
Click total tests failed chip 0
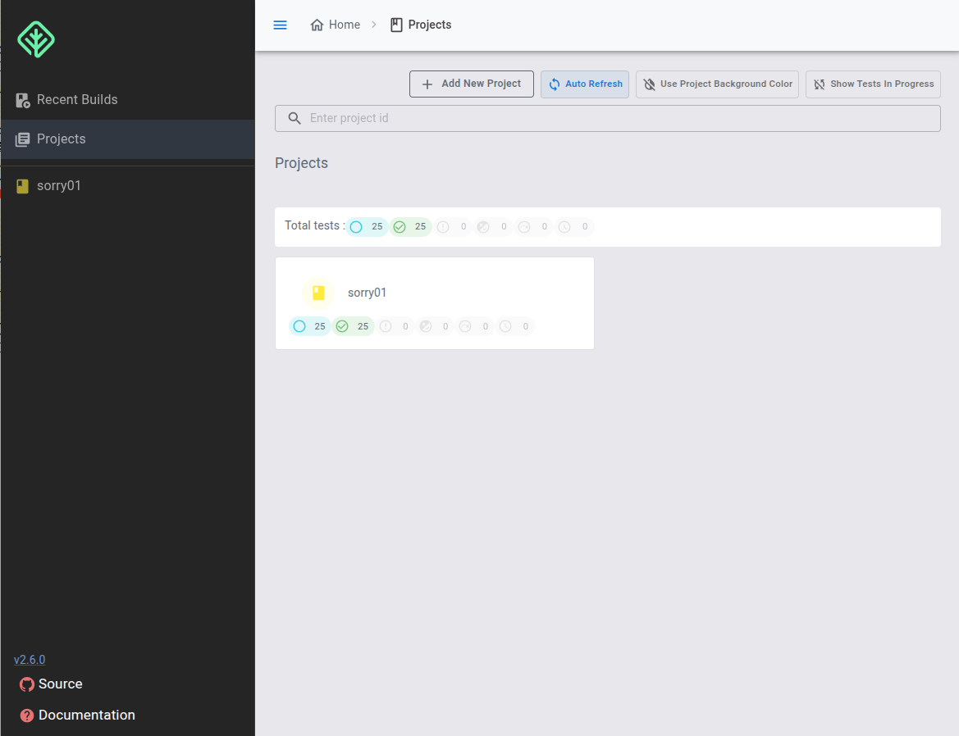453,226
